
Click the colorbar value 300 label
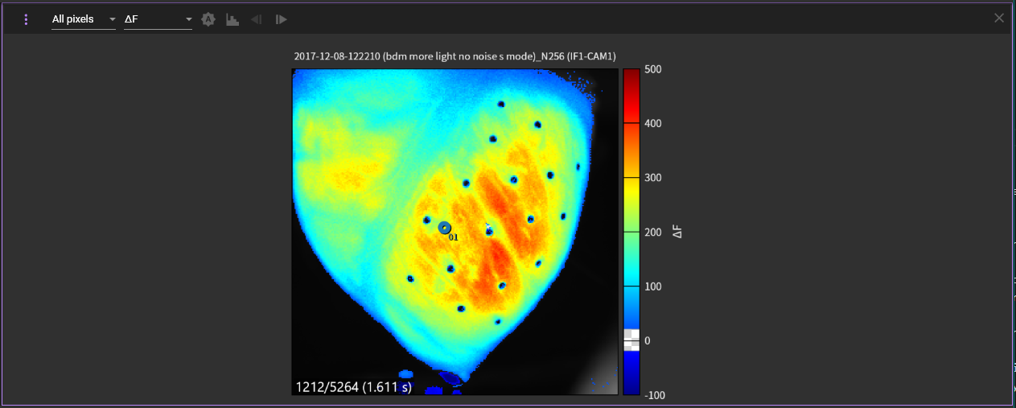click(x=652, y=178)
